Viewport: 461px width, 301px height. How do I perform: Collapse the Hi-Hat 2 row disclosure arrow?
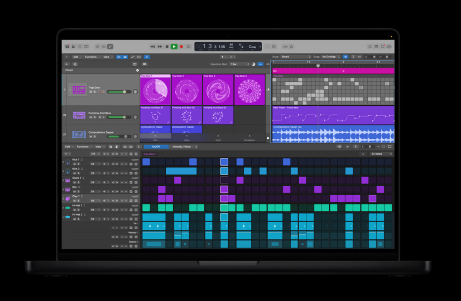click(x=63, y=217)
